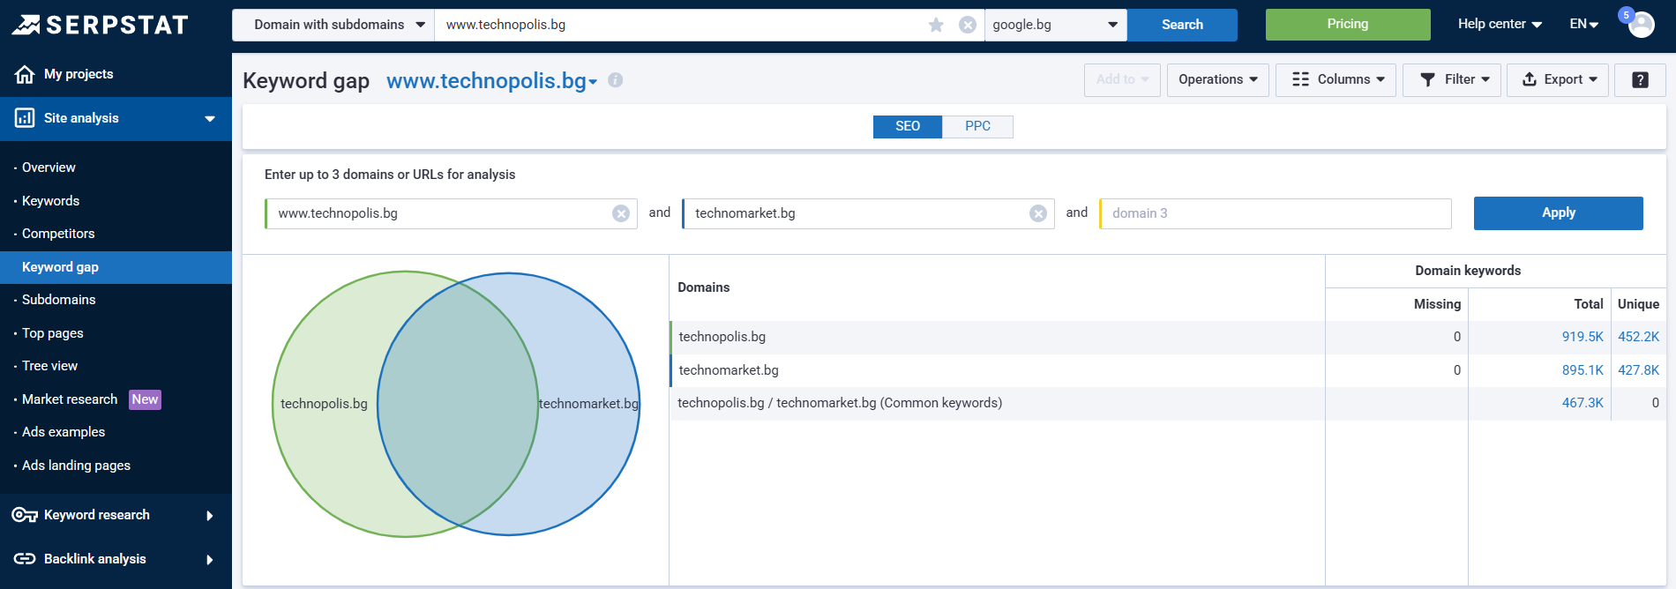
Task: Click the info icon next to domain title
Action: click(x=616, y=80)
